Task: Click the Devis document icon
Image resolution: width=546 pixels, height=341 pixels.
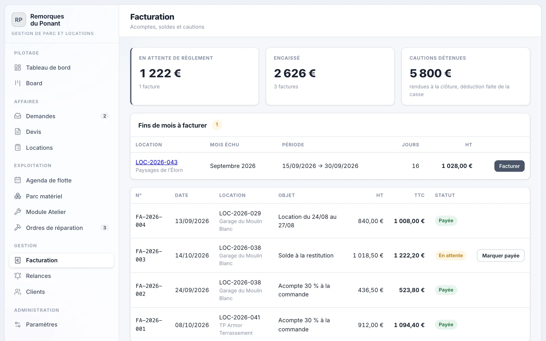Action: tap(18, 132)
